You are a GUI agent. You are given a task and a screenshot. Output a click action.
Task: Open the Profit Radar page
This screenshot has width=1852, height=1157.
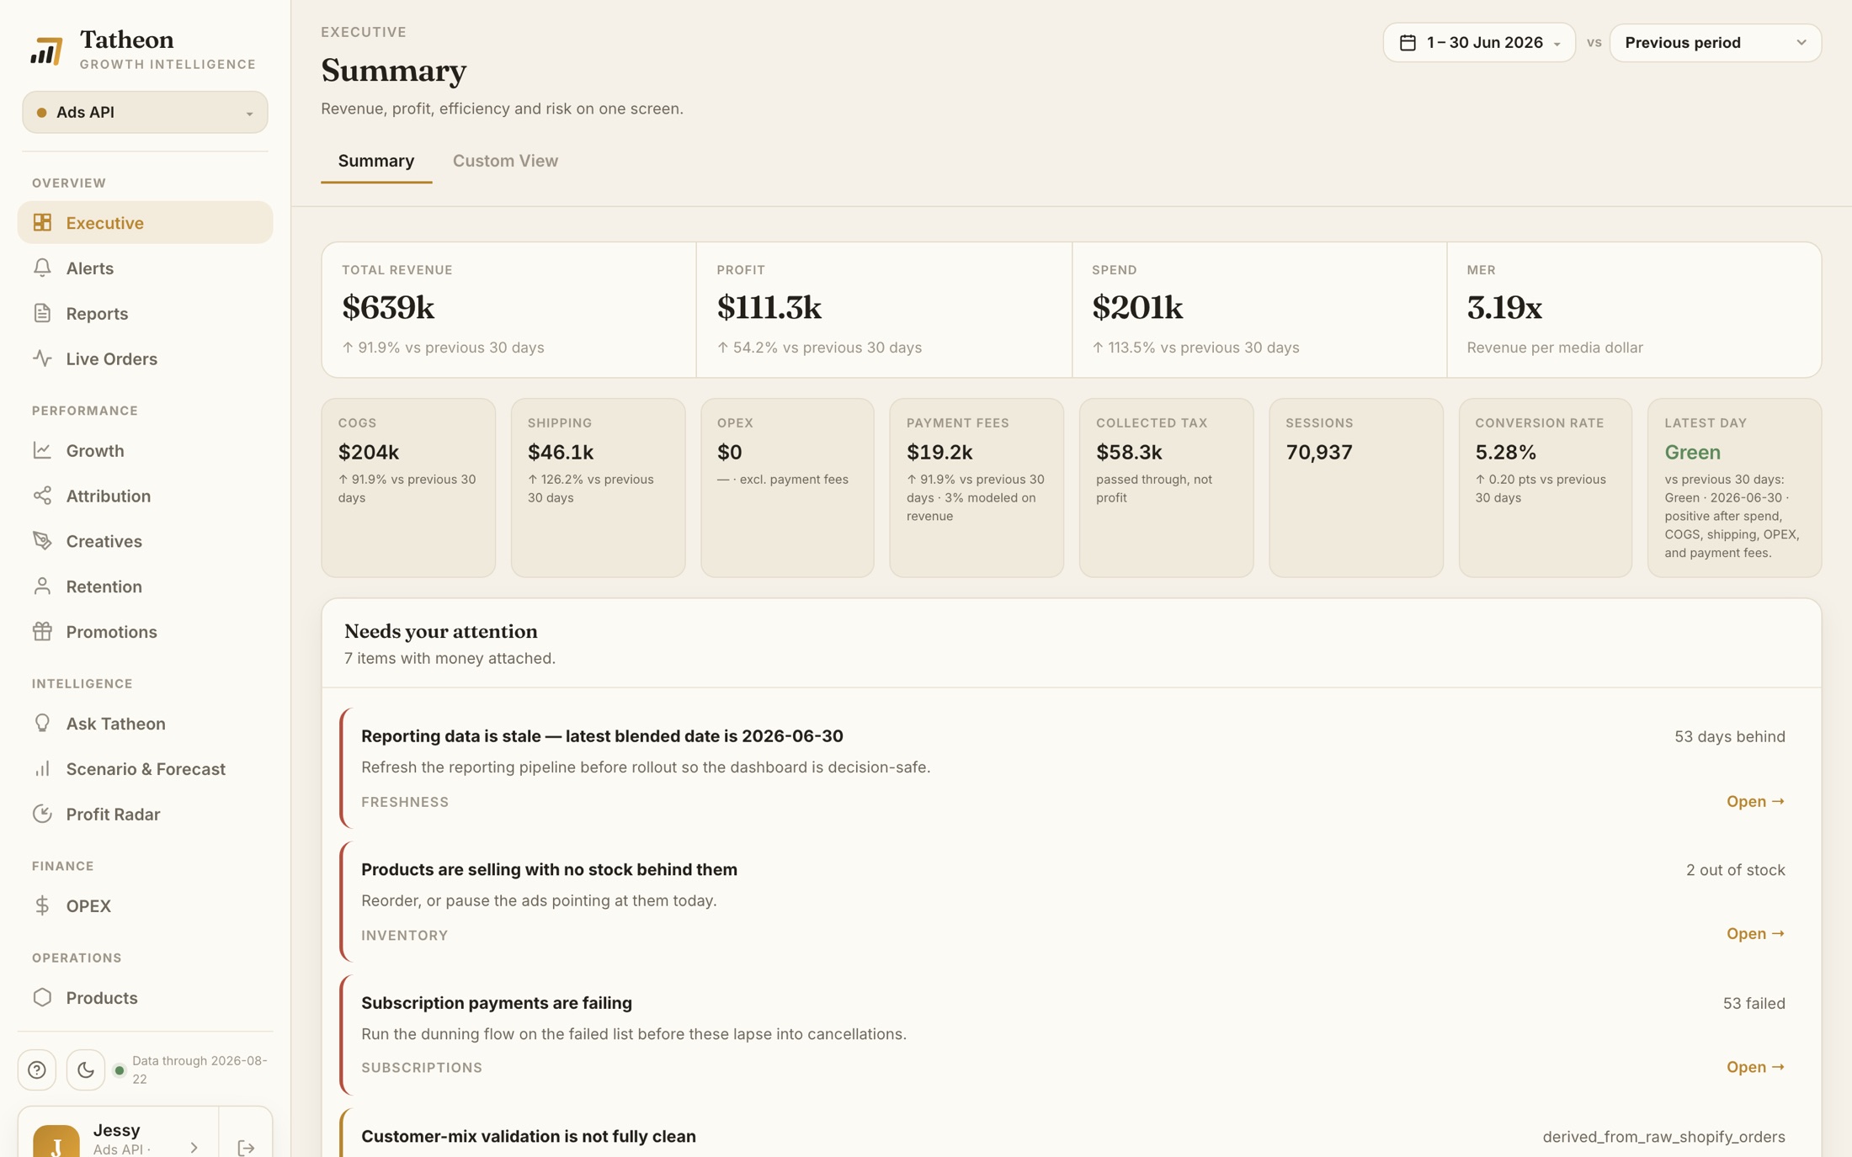tap(145, 814)
